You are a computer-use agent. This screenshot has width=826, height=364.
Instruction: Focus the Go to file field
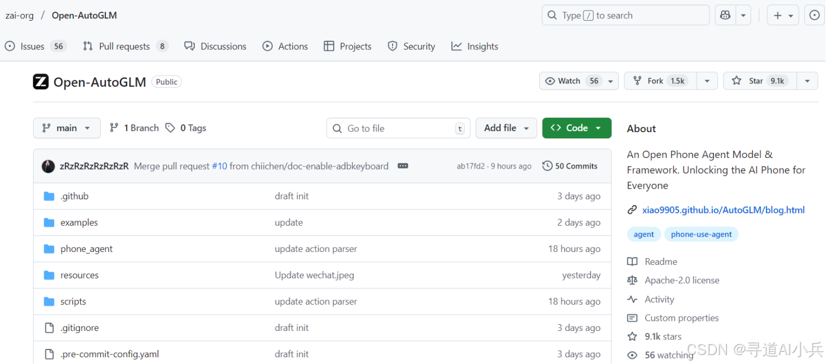pyautogui.click(x=398, y=128)
